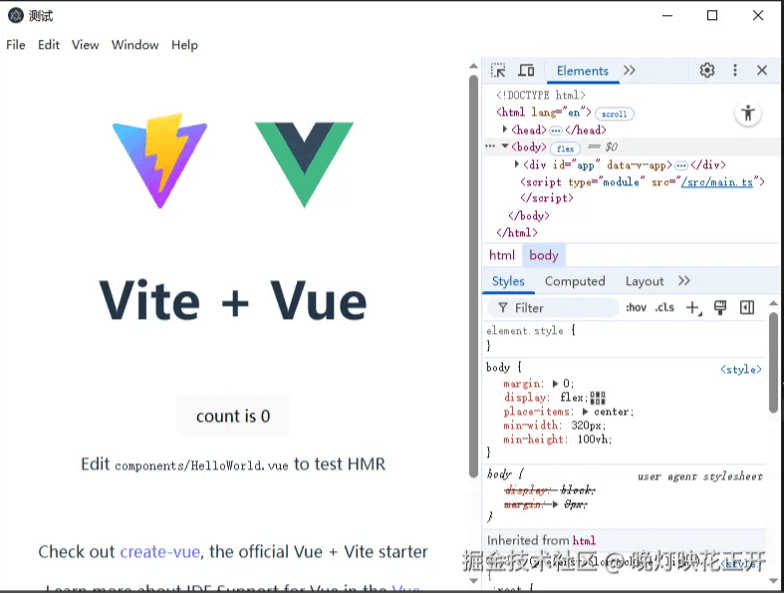Select body in the breadcrumb bar

coord(544,255)
